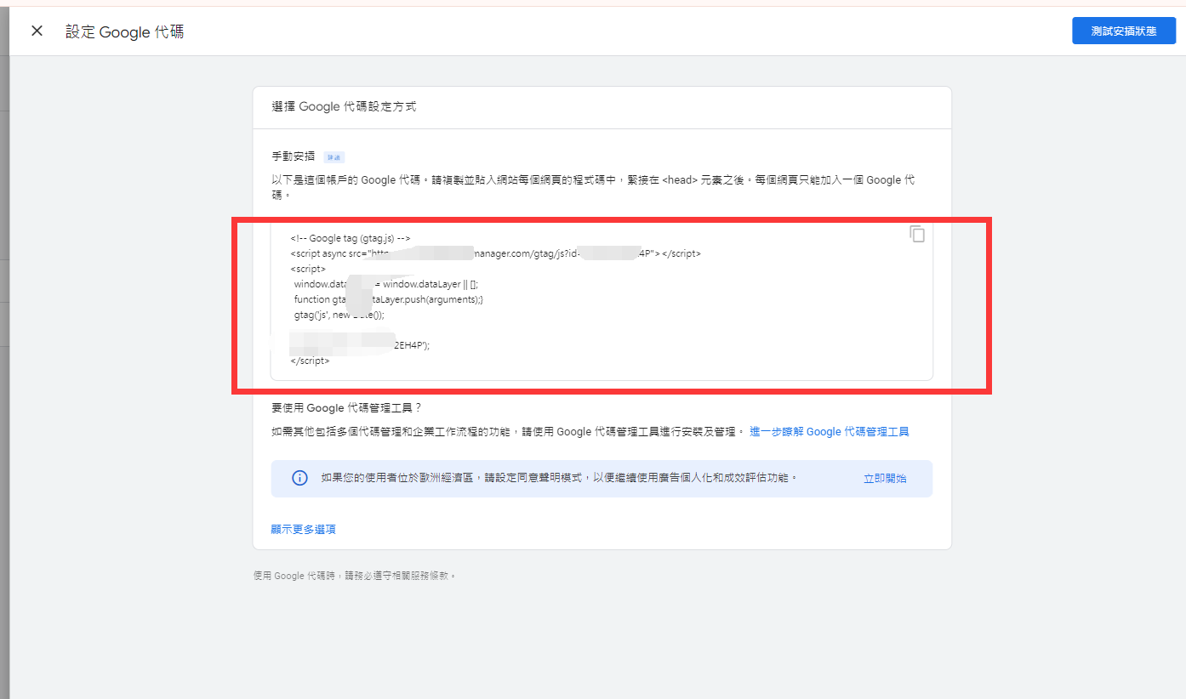Click the script async src code line

(x=495, y=253)
